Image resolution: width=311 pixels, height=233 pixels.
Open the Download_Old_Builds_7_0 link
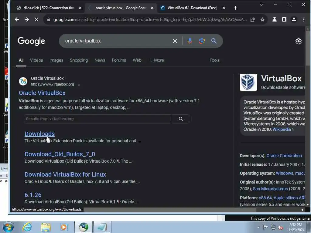pos(60,154)
